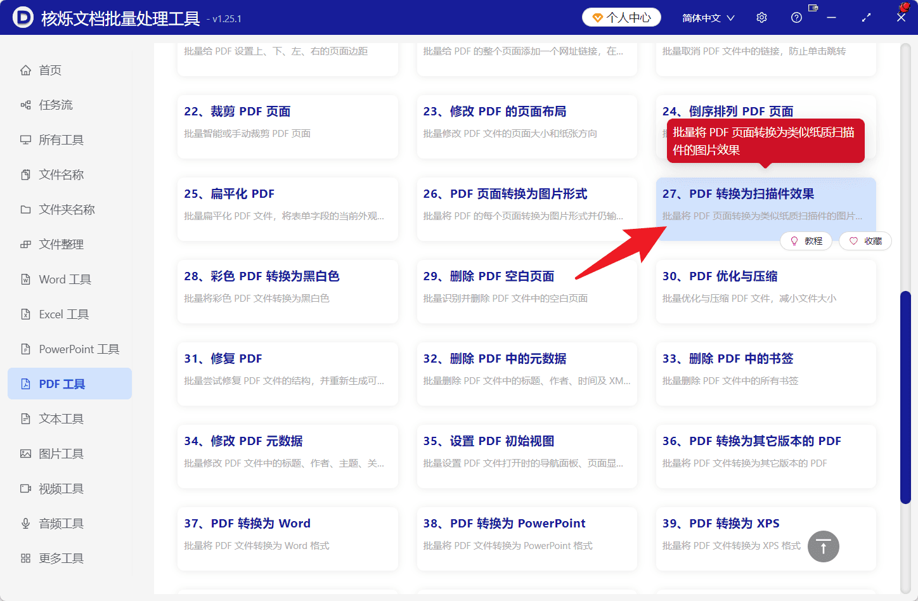Click the file icon beside 文件名称
The height and width of the screenshot is (601, 918).
25,175
